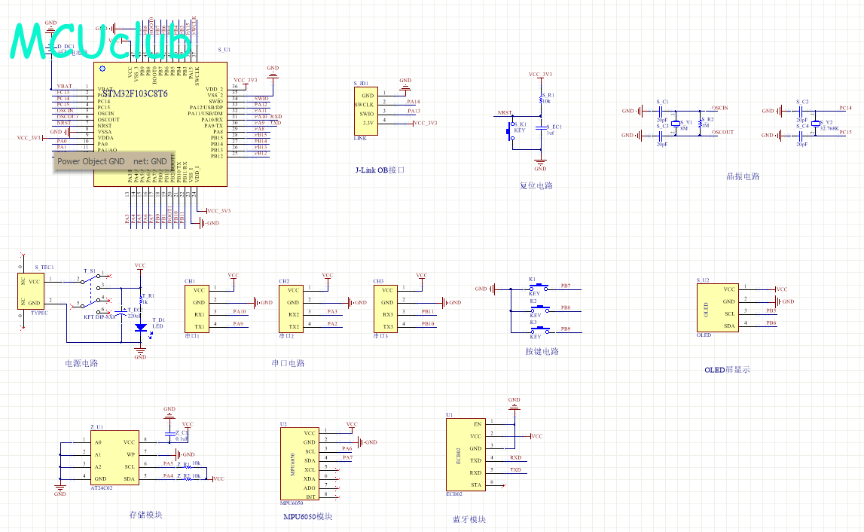
Task: Click the 'Power Object GND' tooltip
Action: pyautogui.click(x=112, y=161)
